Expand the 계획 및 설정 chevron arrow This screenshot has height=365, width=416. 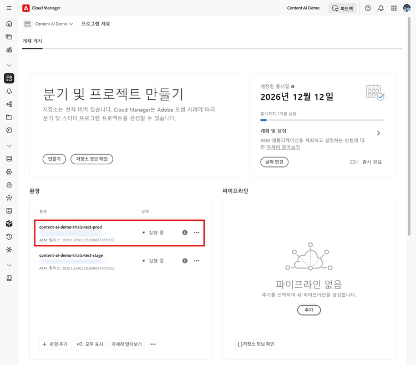[379, 133]
